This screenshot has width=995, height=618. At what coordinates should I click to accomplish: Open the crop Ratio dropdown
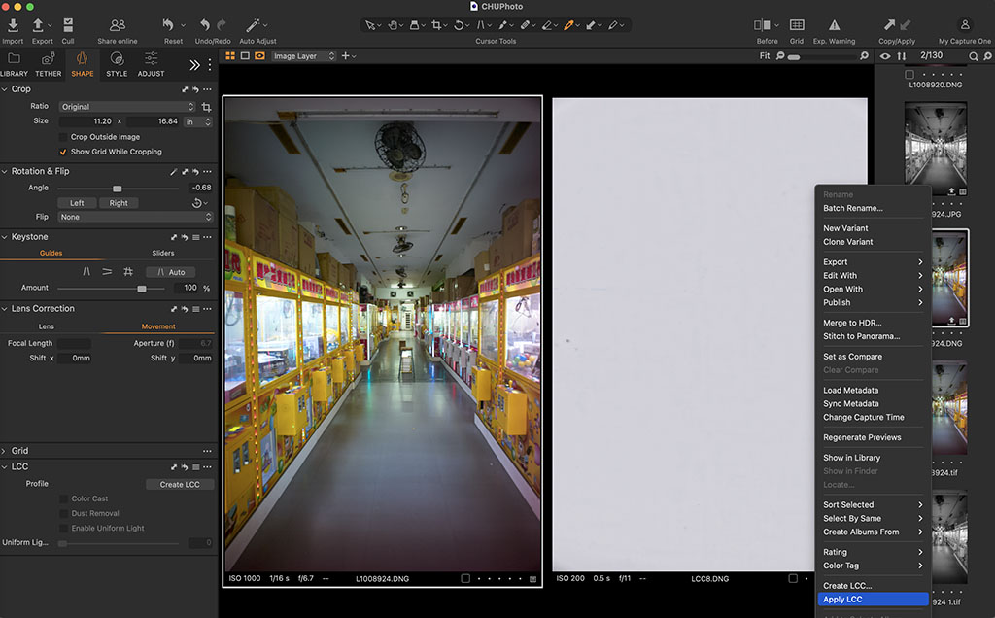point(126,107)
